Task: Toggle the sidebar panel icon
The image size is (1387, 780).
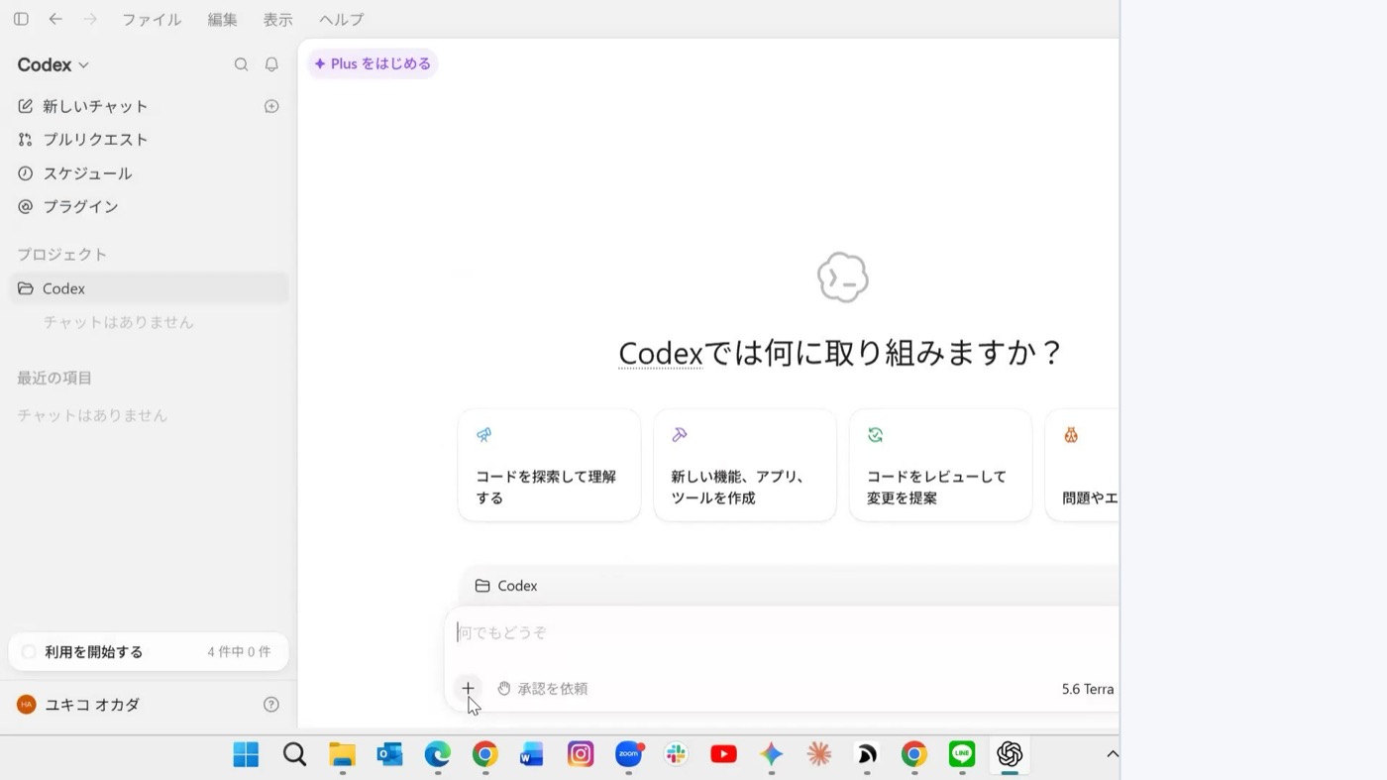Action: (21, 19)
